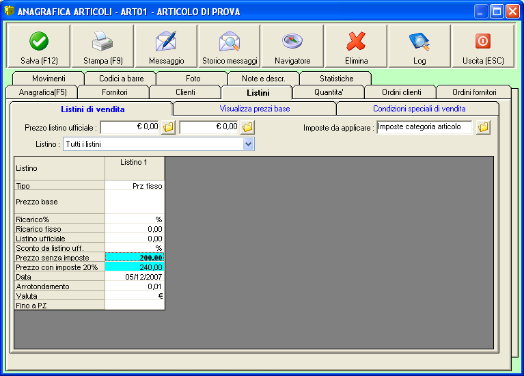
Task: Go to the Anagrafica(F5) tab
Action: point(42,92)
